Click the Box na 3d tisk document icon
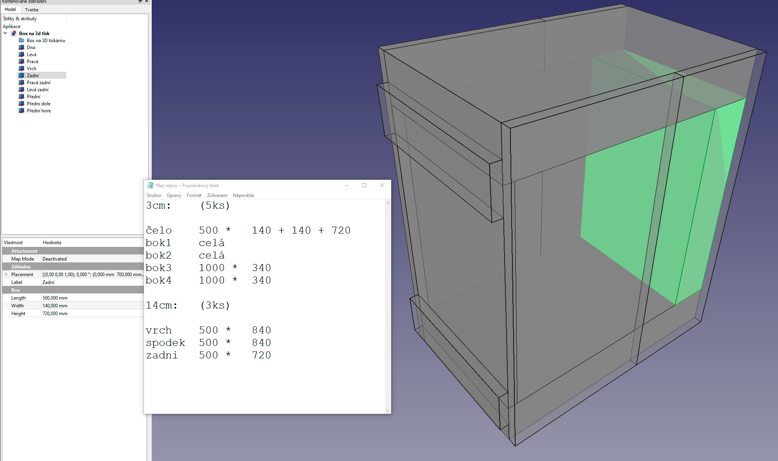The image size is (778, 461). 14,34
